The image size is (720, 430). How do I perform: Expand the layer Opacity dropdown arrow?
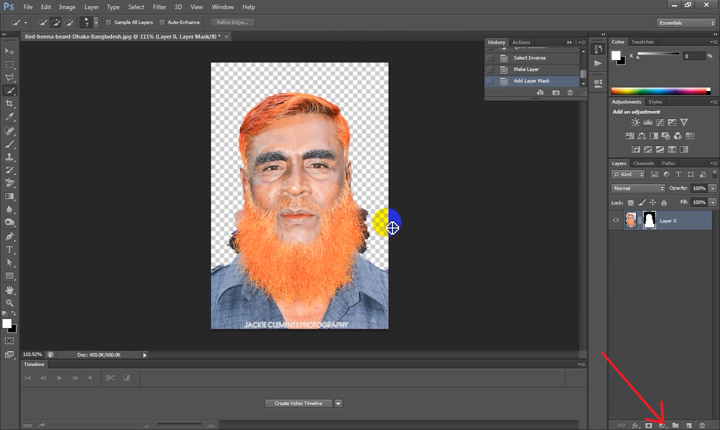(x=712, y=188)
